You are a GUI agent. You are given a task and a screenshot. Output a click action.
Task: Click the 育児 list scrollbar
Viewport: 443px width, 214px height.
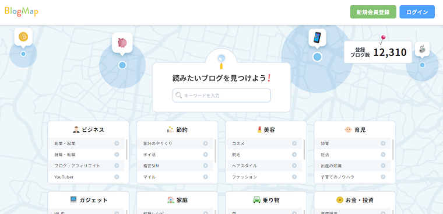click(393, 149)
